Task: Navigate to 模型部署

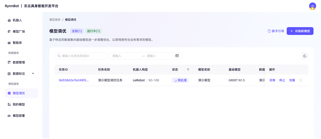Action: pos(21,116)
